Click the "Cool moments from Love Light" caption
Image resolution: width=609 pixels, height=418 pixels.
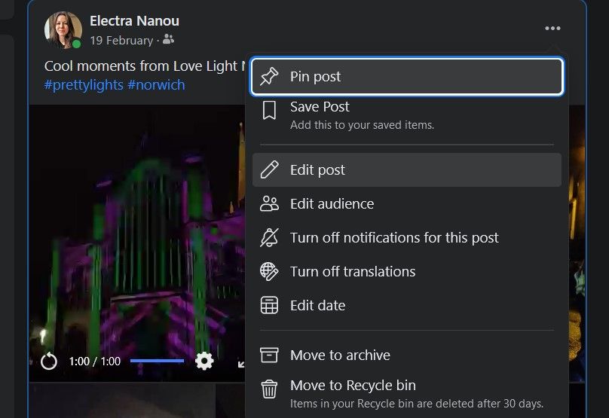pos(144,66)
